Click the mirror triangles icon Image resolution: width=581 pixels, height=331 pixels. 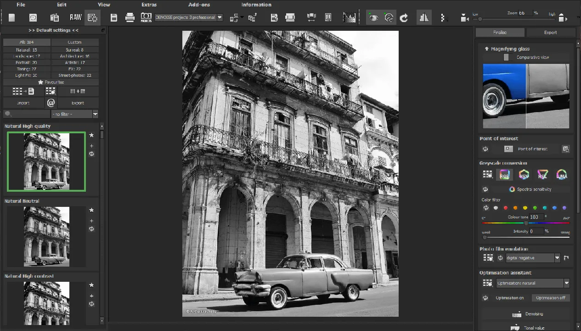click(423, 17)
